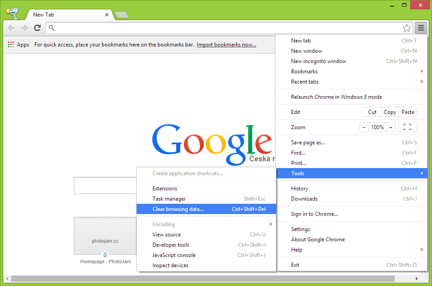Click the search magnifier icon in address bar

point(51,28)
